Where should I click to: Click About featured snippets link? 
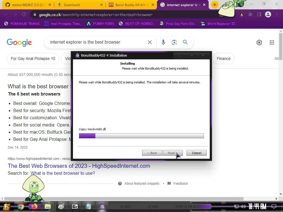[x=142, y=184]
